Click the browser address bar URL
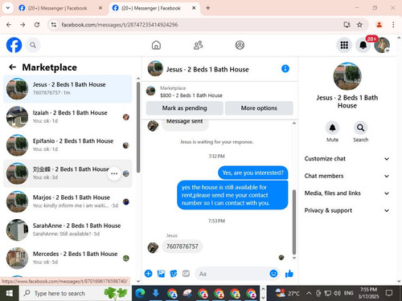 [120, 25]
